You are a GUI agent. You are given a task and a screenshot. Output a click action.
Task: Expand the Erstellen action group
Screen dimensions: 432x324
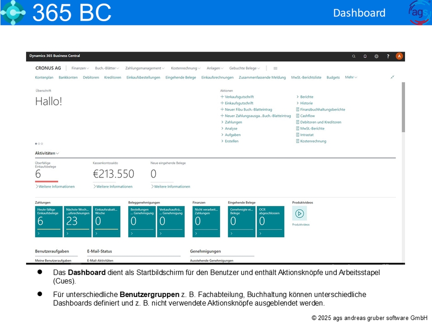tap(230, 141)
